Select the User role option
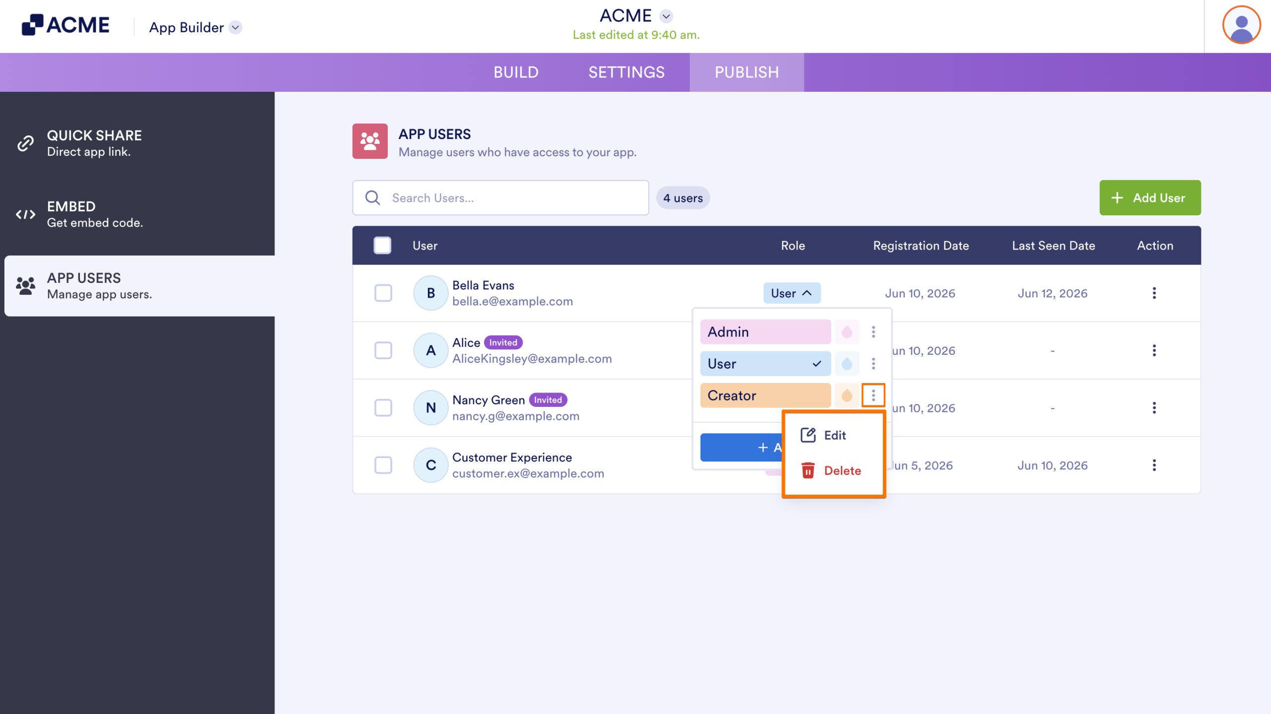The height and width of the screenshot is (714, 1271). [x=765, y=364]
